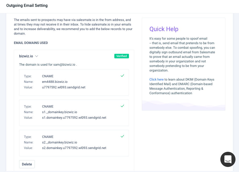
Task: Click the CNAME type of first record
Action: click(48, 76)
